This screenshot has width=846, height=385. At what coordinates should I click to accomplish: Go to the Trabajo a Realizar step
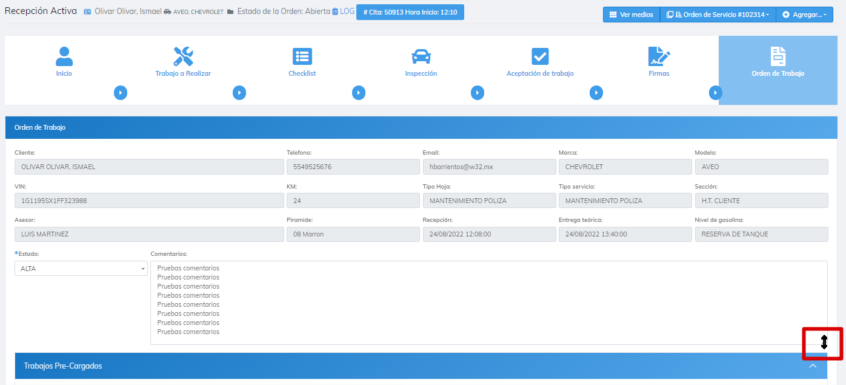[x=183, y=73]
